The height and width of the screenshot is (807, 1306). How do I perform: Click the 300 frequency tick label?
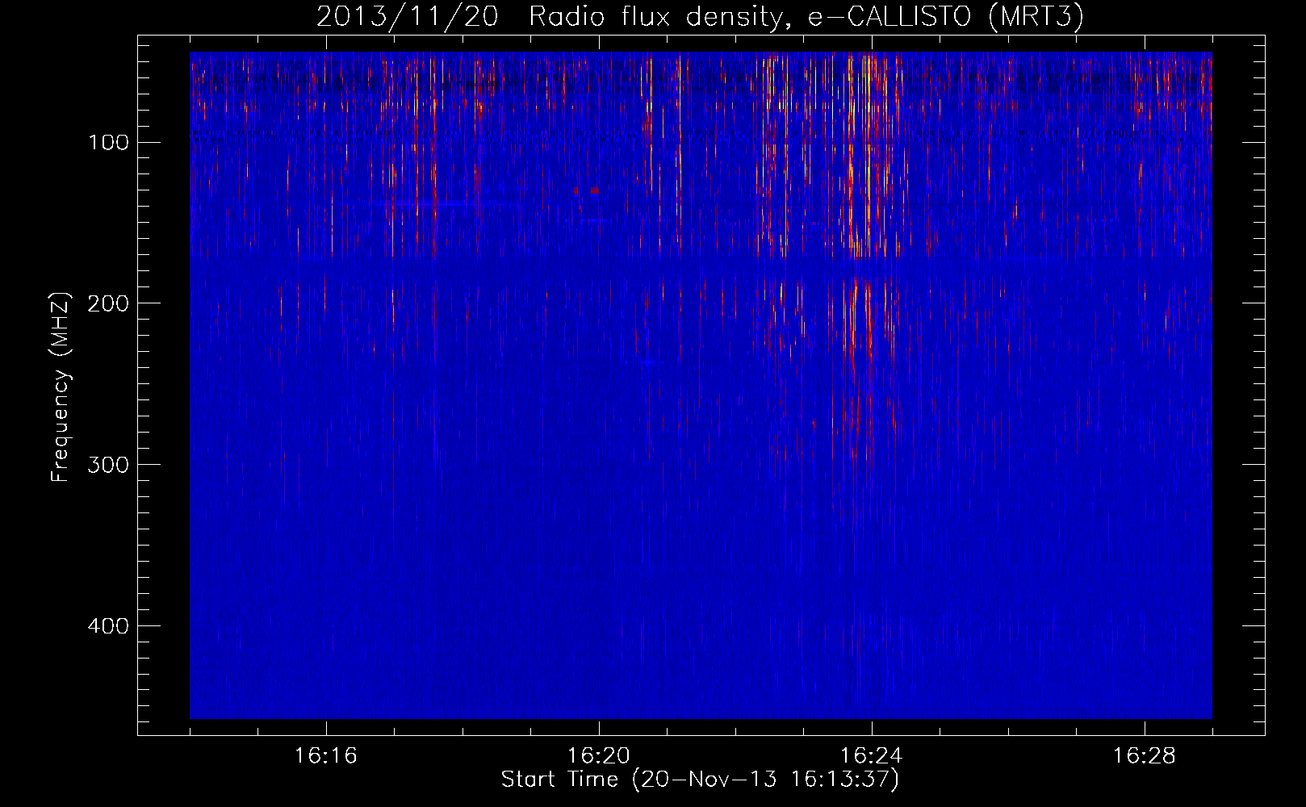point(108,465)
